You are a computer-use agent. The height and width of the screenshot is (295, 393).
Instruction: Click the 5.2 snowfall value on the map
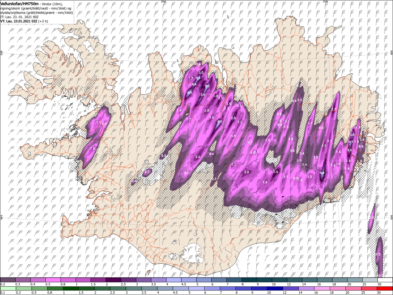tap(207, 86)
